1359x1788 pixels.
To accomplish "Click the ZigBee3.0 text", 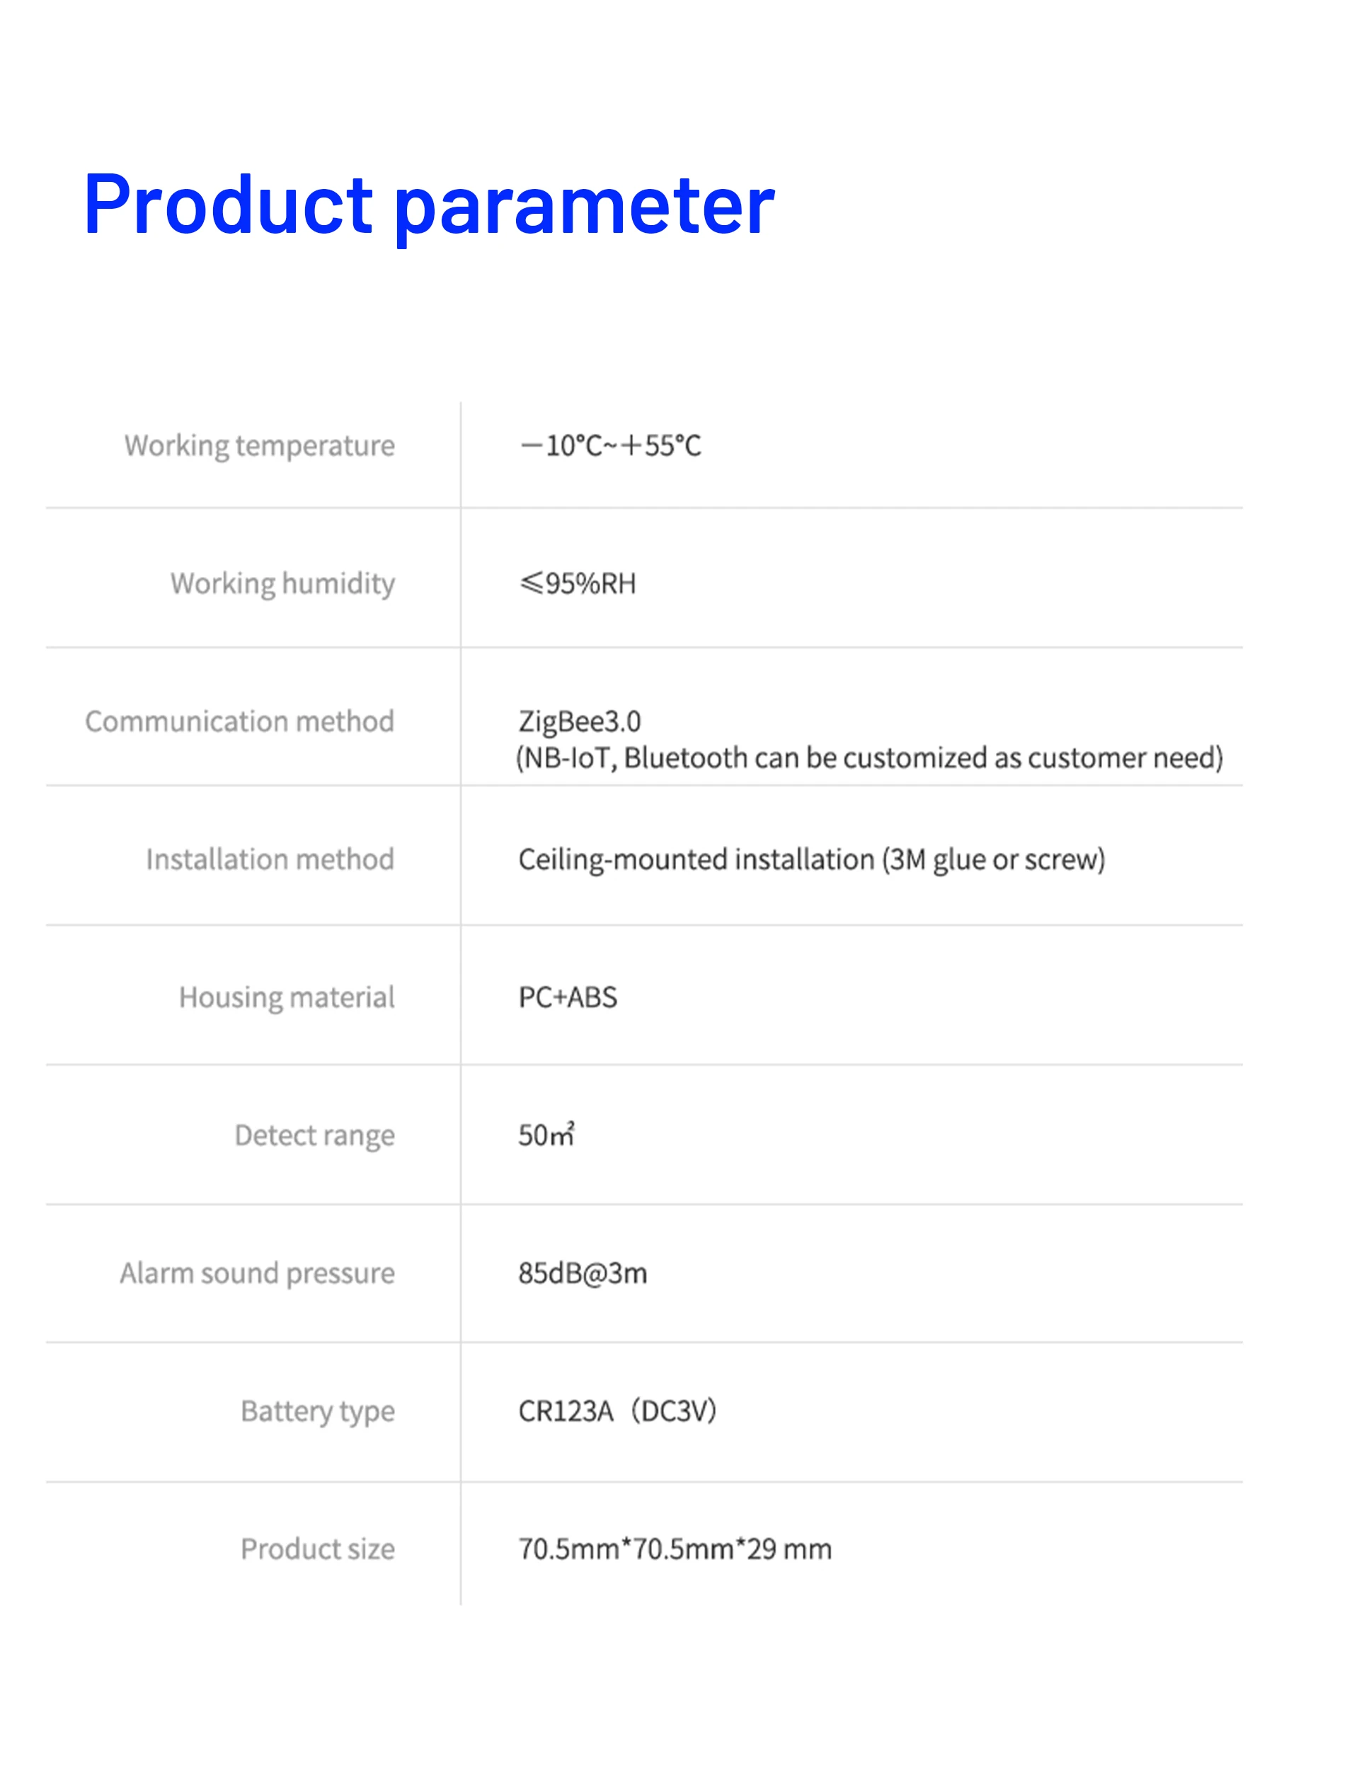I will point(579,722).
